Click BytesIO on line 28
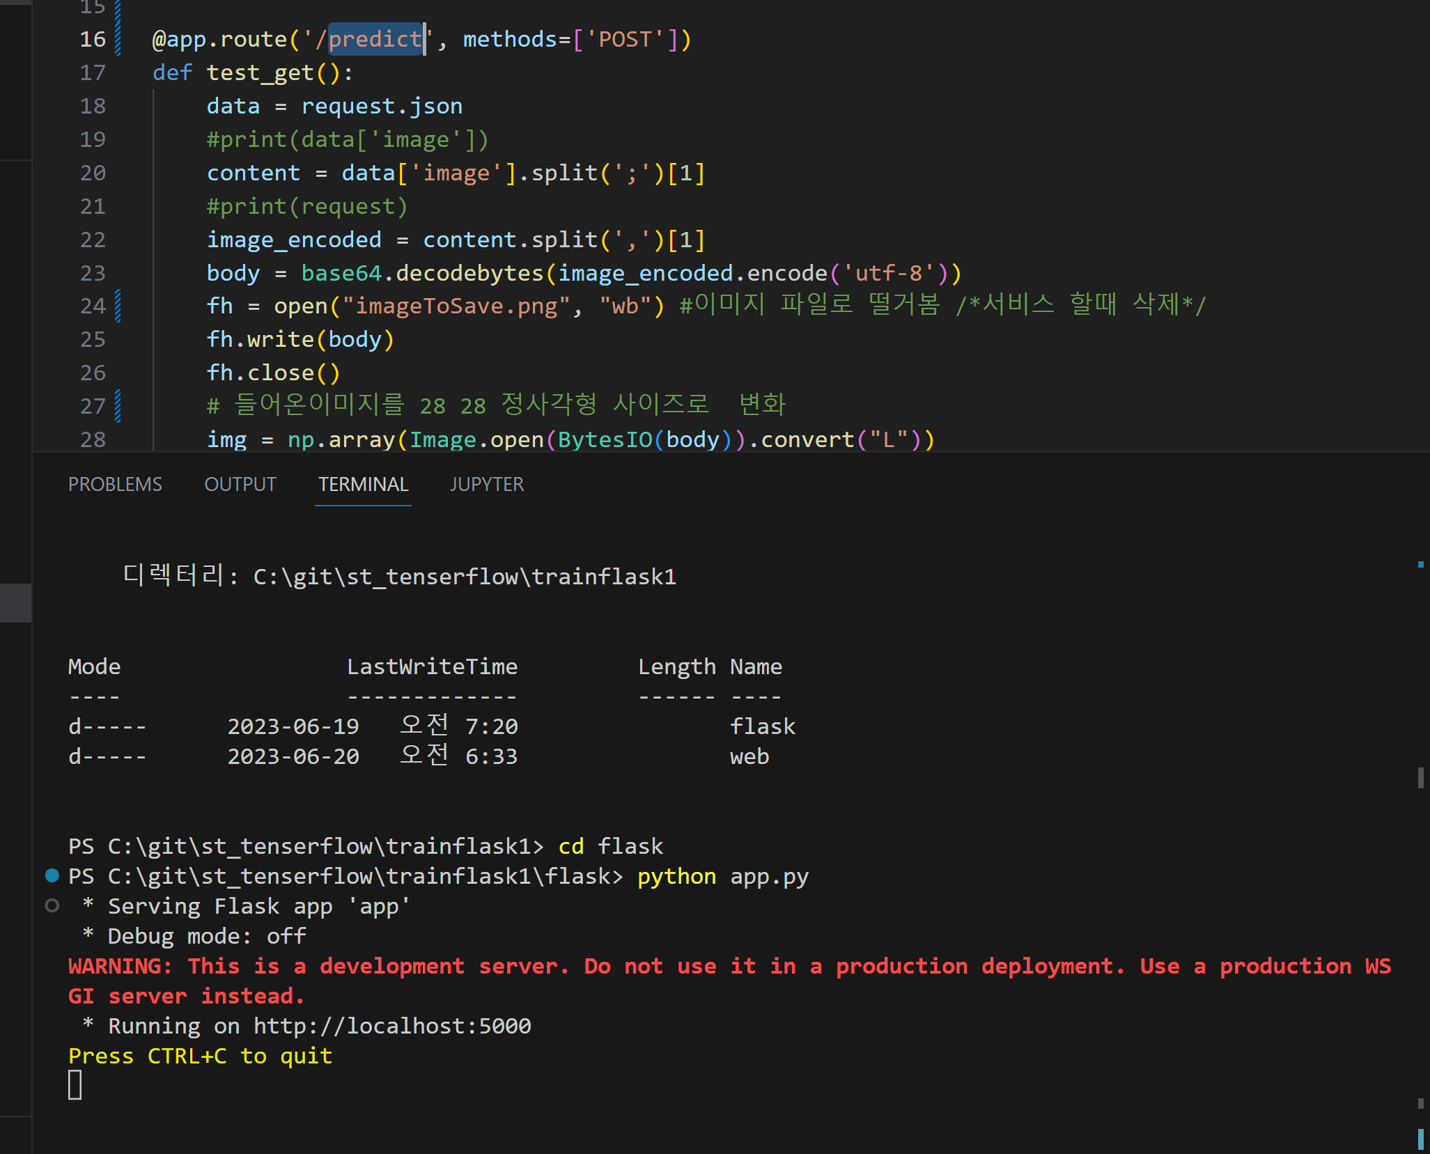This screenshot has width=1430, height=1154. [605, 439]
